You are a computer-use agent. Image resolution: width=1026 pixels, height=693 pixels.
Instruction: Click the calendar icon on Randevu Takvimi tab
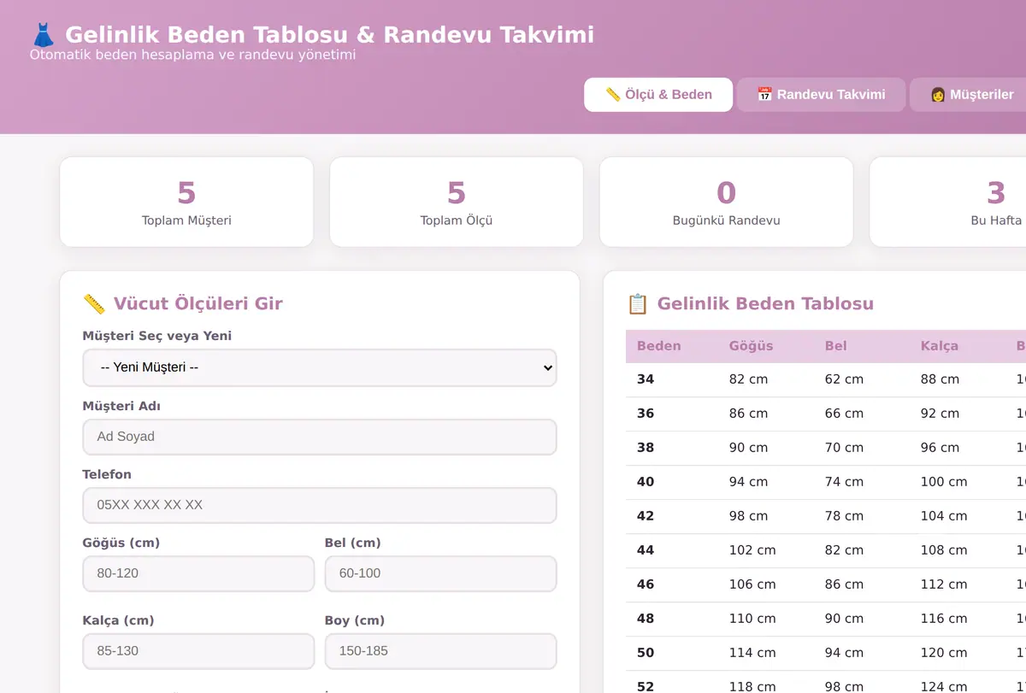click(x=764, y=95)
